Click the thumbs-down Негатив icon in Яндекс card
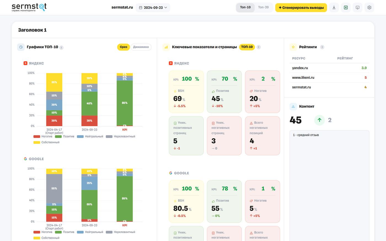Screen dimensions: 386x241 point(251,91)
